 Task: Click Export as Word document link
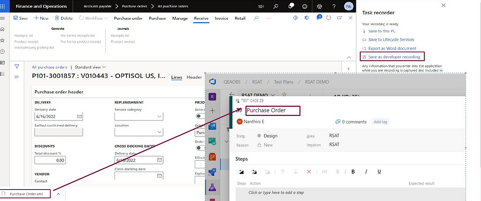tap(392, 49)
